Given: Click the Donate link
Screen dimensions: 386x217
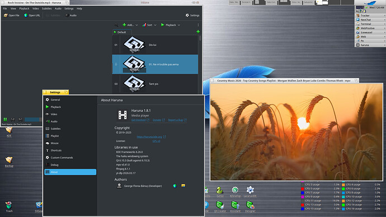Looking at the screenshot, I should [158, 120].
